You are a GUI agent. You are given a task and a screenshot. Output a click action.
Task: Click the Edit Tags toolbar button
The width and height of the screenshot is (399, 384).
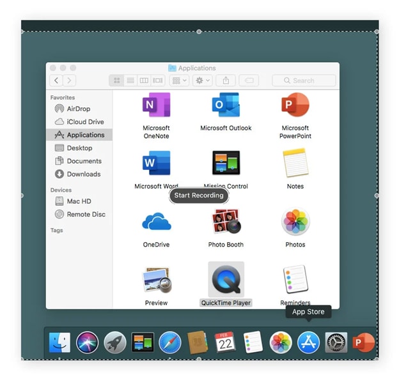pyautogui.click(x=249, y=81)
